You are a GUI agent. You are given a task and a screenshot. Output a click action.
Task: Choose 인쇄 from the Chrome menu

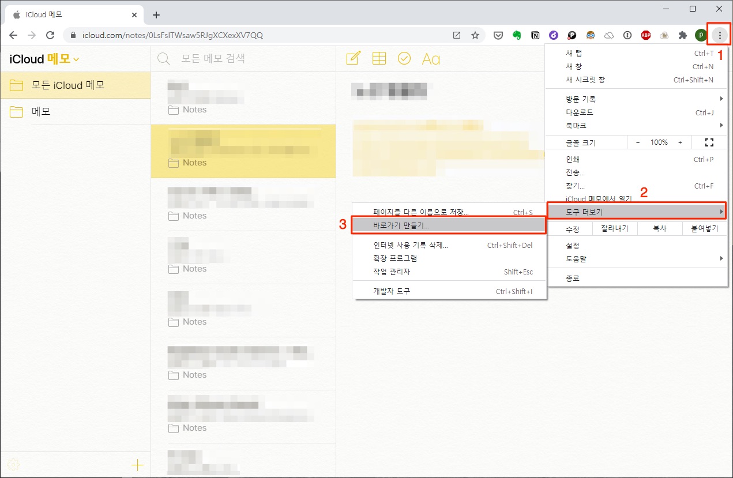click(636, 159)
